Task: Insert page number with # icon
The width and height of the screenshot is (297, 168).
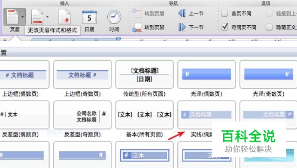Action: 64,17
